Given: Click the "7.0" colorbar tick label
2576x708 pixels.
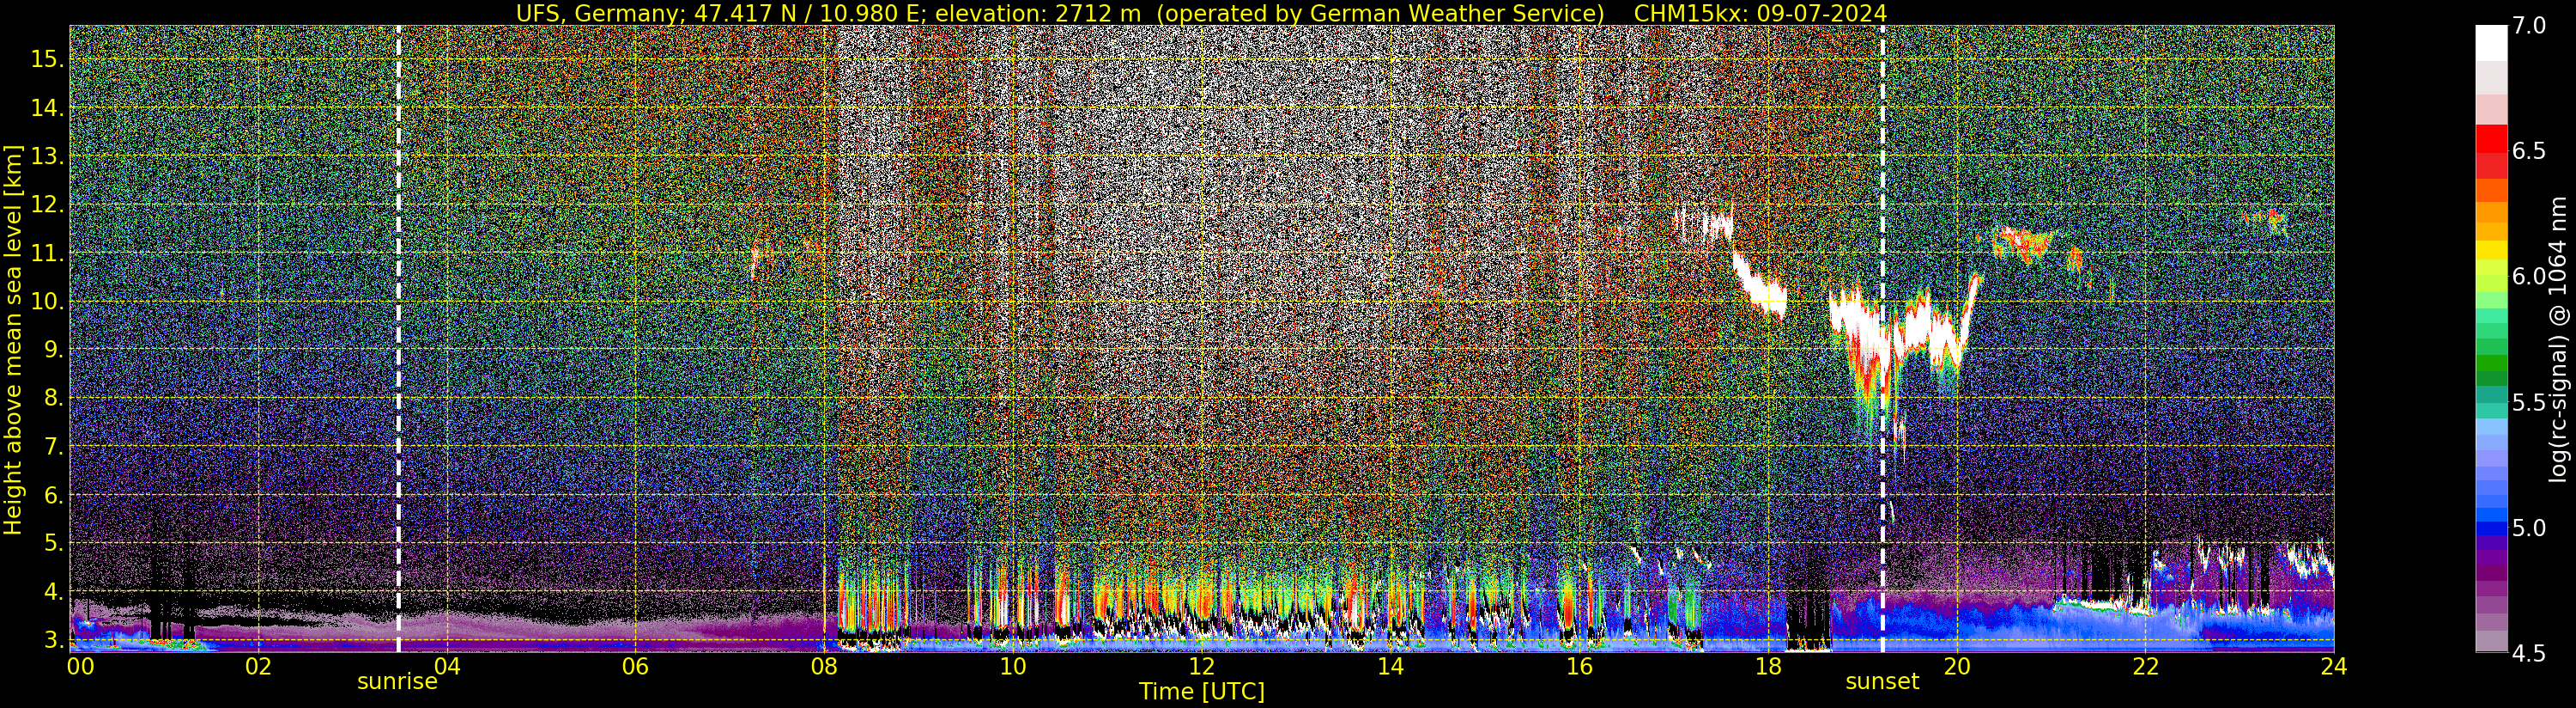Looking at the screenshot, I should tap(2527, 26).
